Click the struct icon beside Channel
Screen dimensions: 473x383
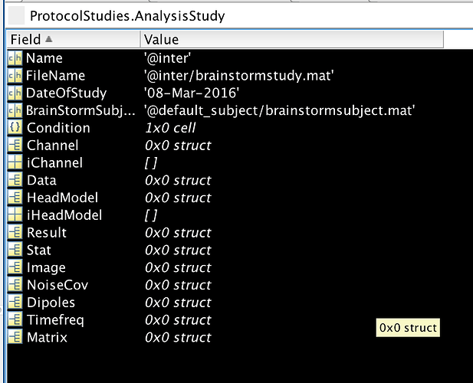15,146
